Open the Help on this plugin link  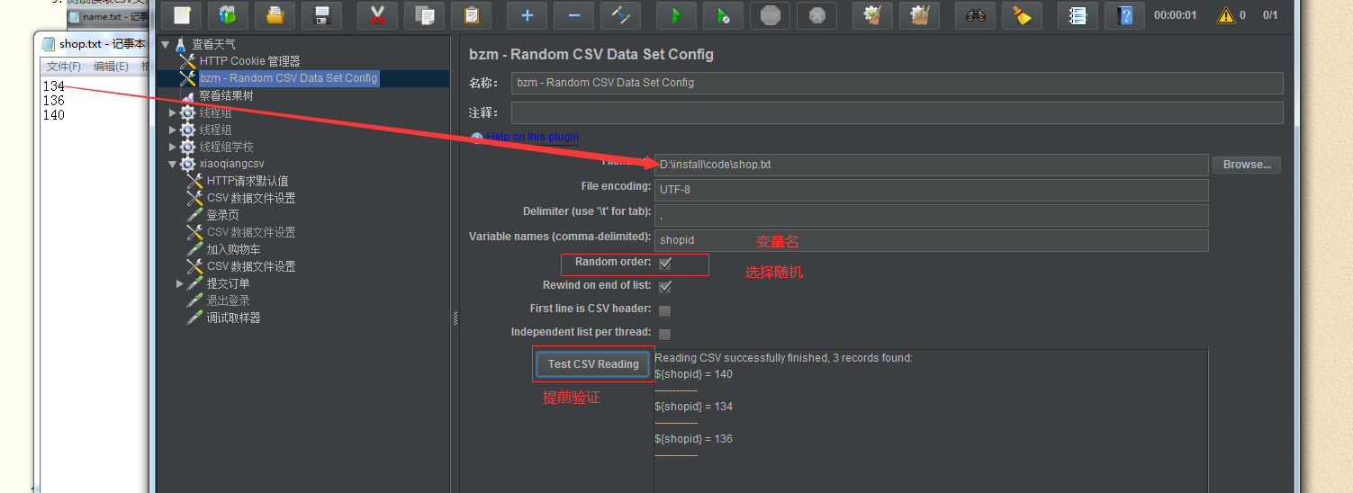532,137
